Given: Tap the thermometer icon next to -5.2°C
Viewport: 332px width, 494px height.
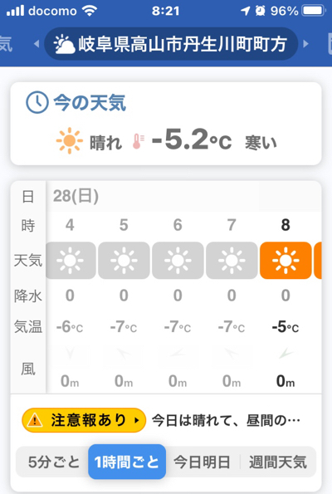Looking at the screenshot, I should [138, 141].
